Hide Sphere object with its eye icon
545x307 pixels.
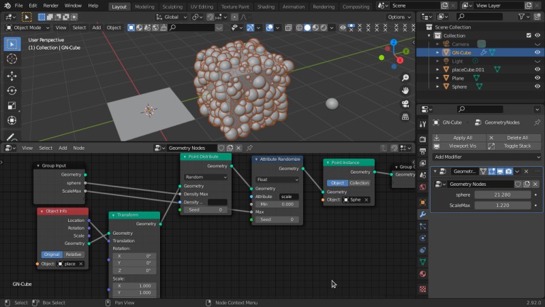[x=538, y=86]
